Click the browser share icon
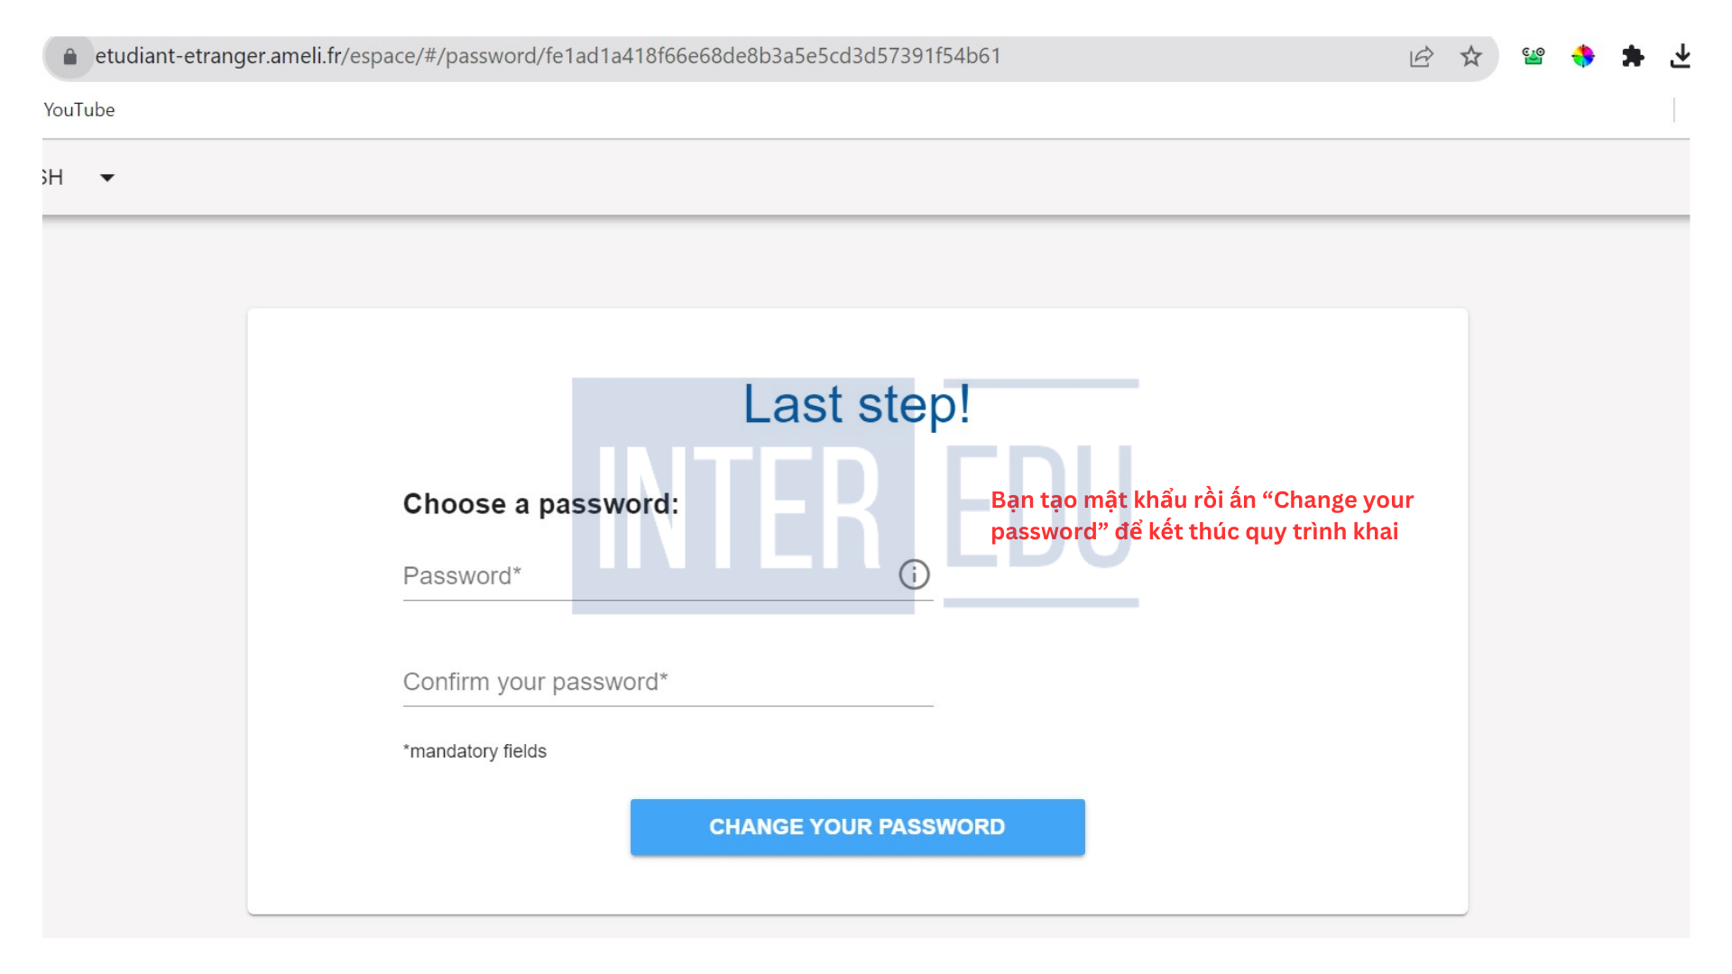The height and width of the screenshot is (974, 1732). [1422, 55]
